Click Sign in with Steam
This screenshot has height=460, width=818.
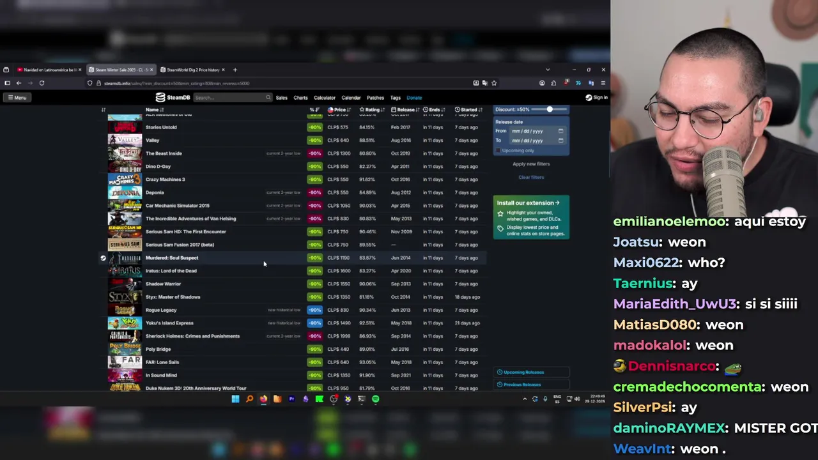click(x=596, y=98)
